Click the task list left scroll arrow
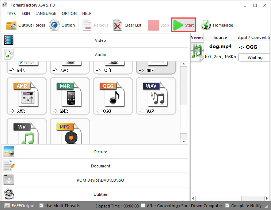 pos(193,198)
